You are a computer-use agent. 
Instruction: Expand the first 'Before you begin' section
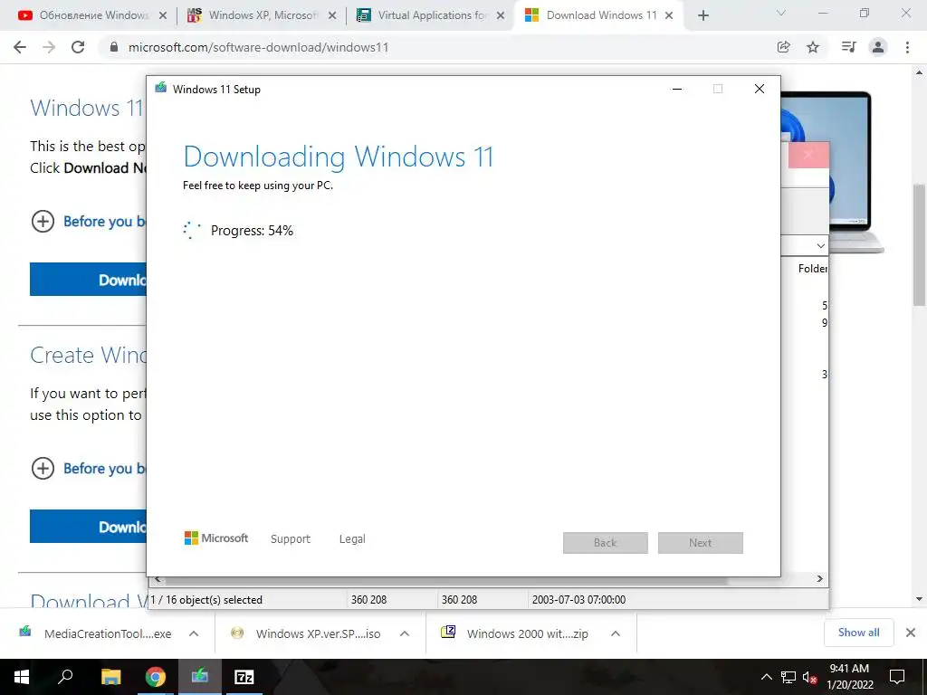[43, 222]
